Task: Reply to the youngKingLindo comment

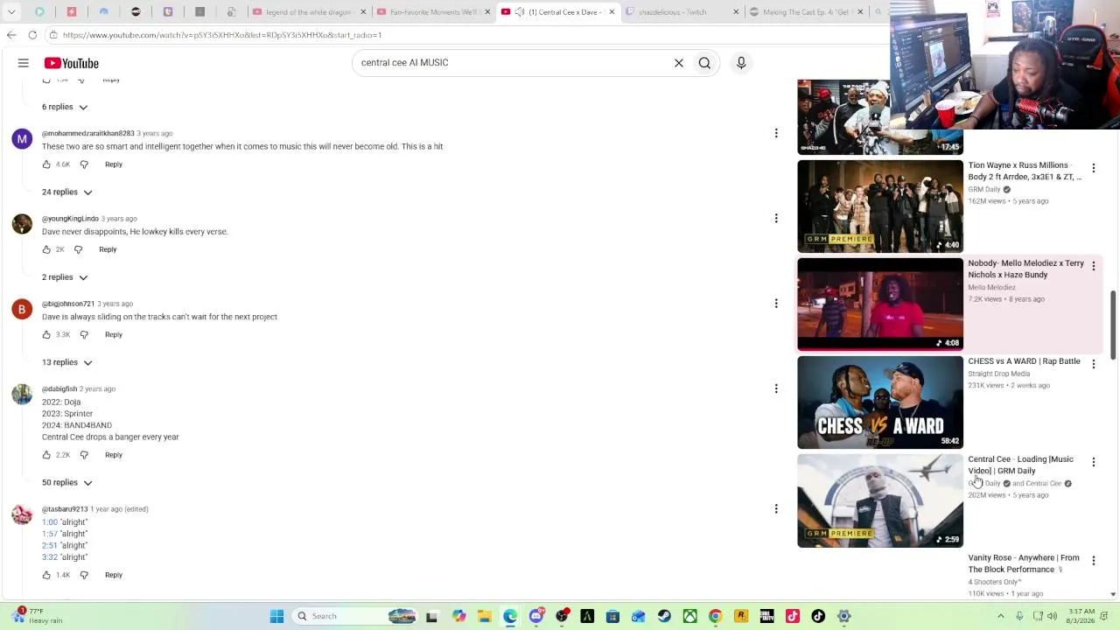Action: 108,249
